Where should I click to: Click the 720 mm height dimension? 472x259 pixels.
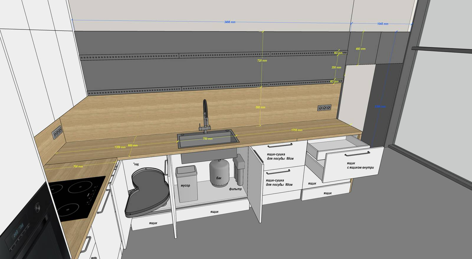[x=262, y=60]
